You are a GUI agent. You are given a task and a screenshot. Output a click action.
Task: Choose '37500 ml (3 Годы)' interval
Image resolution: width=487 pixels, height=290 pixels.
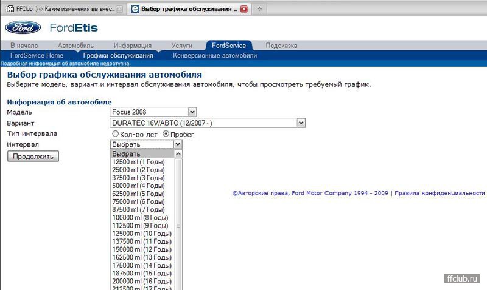(x=142, y=178)
